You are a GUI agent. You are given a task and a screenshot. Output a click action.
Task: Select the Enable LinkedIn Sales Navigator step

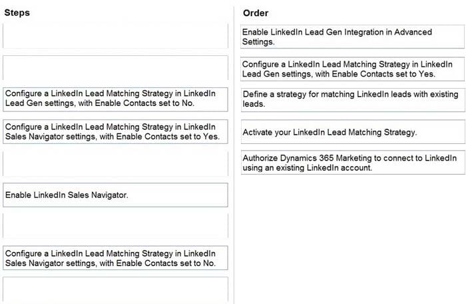pos(115,195)
